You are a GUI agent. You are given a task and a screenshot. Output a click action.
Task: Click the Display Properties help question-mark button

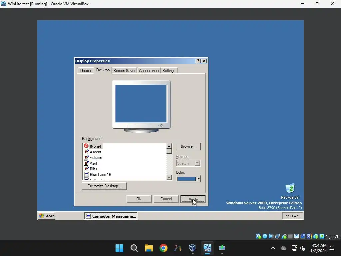pos(198,61)
